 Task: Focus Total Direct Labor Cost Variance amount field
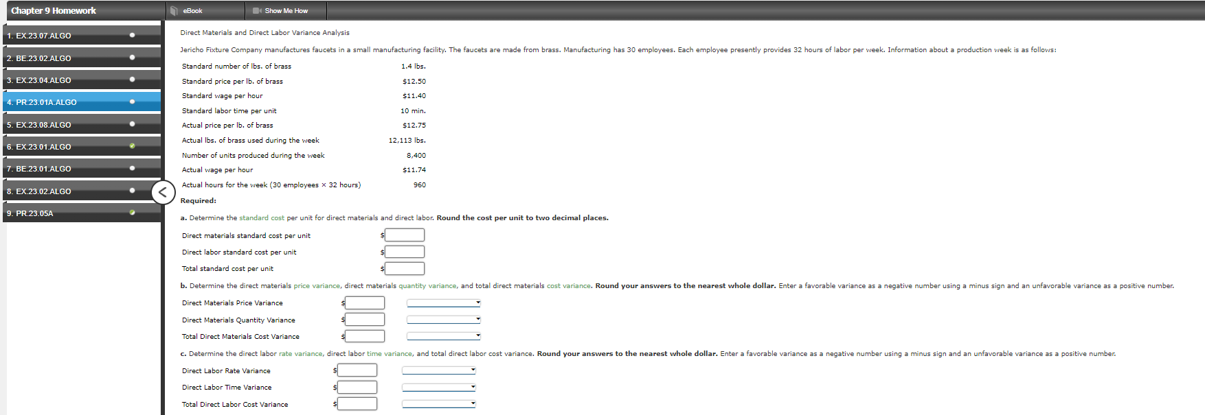coord(357,404)
